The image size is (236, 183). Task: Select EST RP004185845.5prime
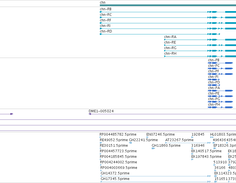point(118,157)
